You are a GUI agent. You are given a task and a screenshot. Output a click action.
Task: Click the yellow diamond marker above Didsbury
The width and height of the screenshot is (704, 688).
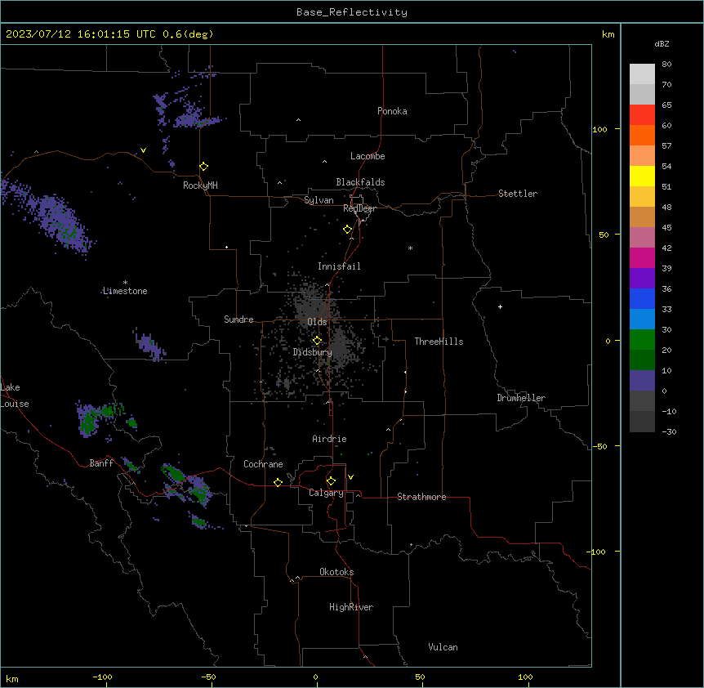317,341
